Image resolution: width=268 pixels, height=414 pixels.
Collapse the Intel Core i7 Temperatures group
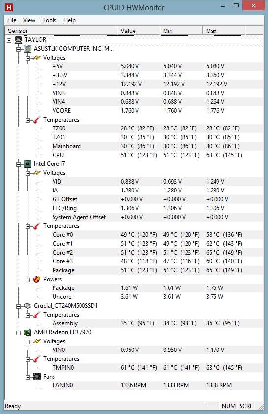[27, 226]
